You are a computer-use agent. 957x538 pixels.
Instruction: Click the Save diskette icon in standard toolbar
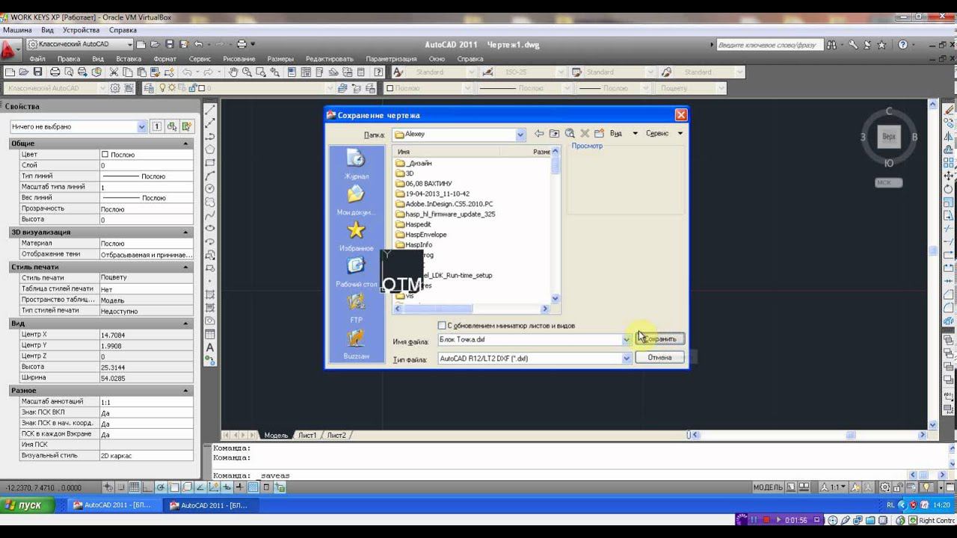[x=38, y=72]
